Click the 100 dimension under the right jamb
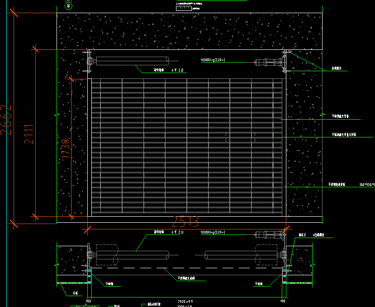Image resolution: width=375 pixels, height=307 pixels. click(x=283, y=301)
